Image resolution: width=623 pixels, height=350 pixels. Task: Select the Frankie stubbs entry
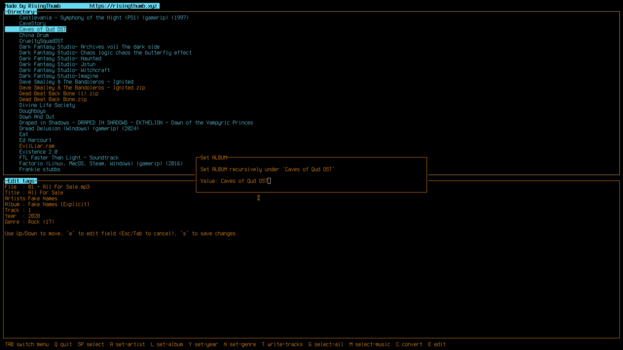(x=40, y=169)
